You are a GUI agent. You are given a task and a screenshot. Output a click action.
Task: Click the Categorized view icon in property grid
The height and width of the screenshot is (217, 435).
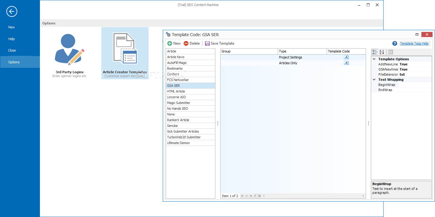click(375, 52)
